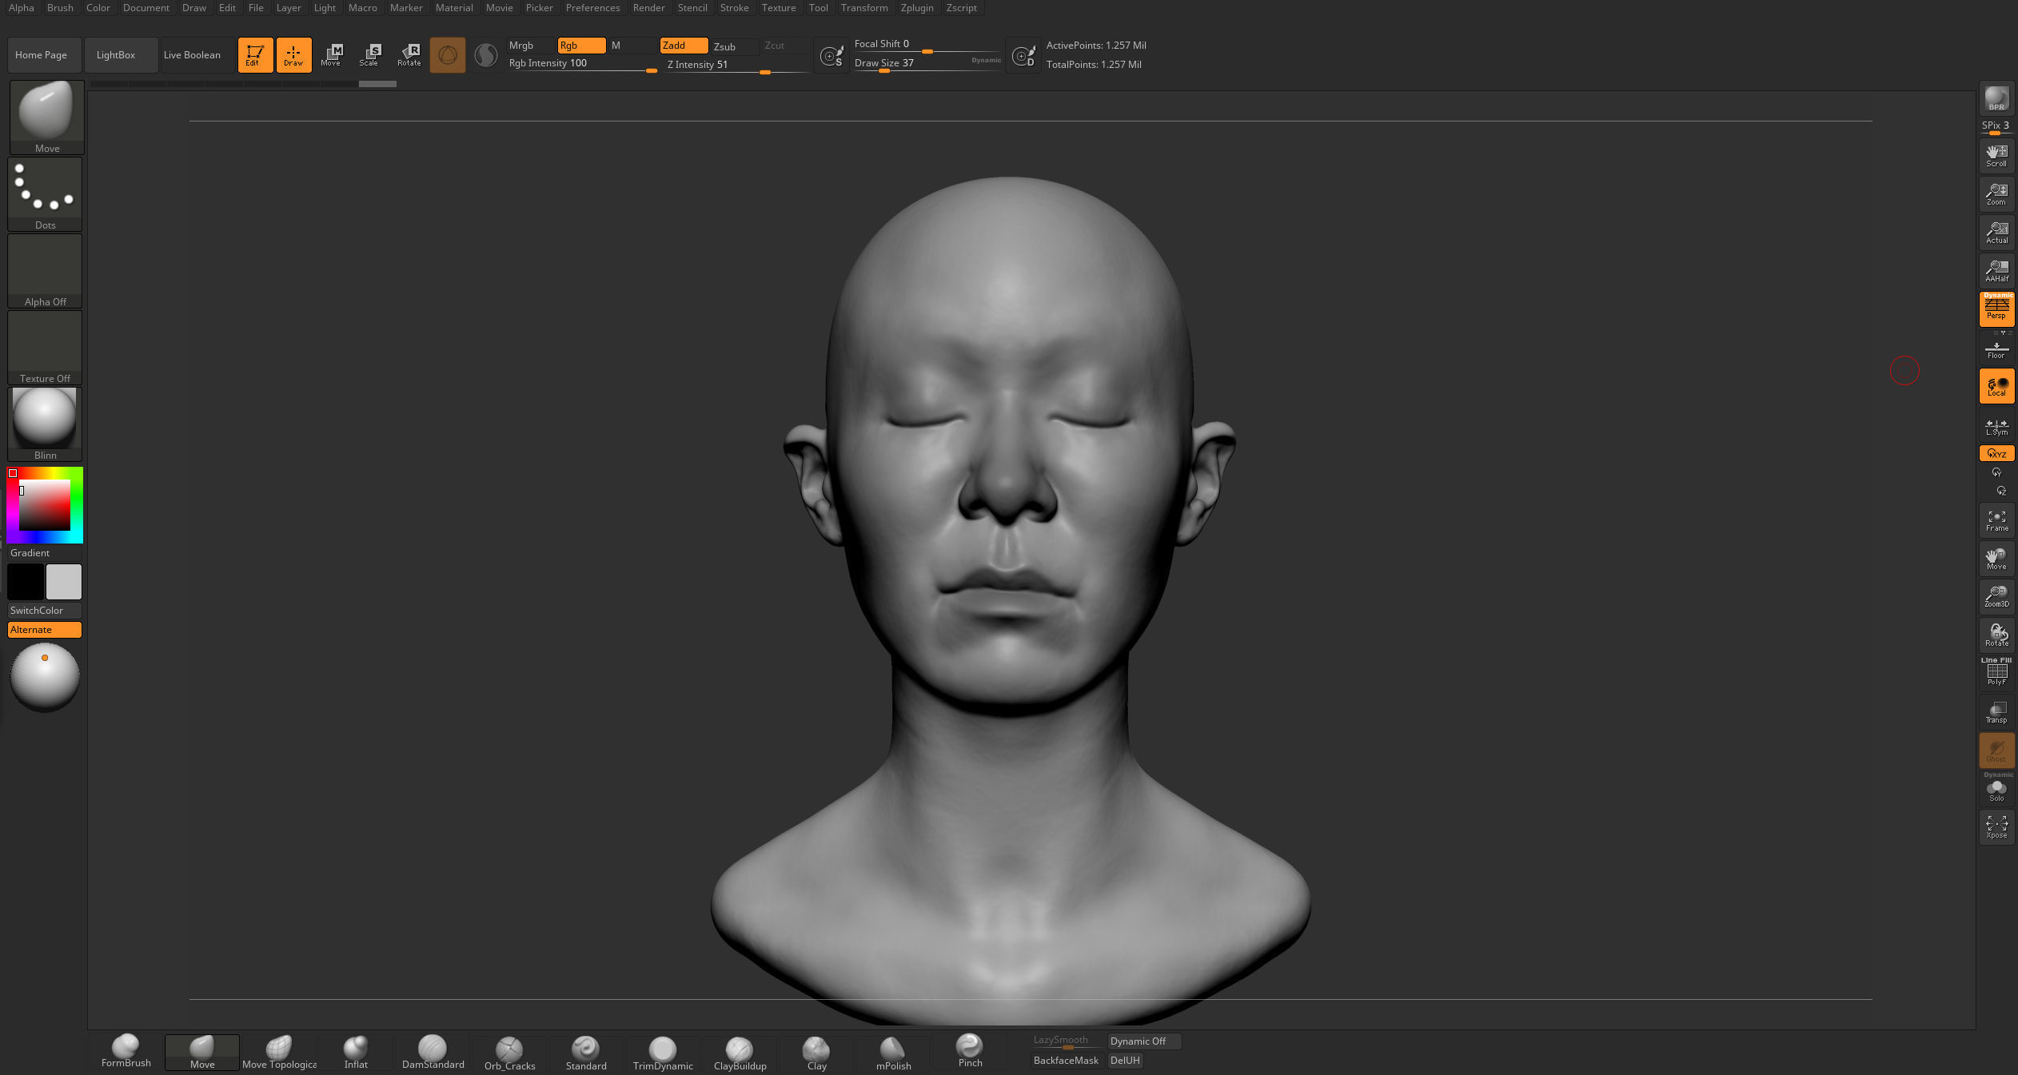Open the Transform menu
Image resolution: width=2018 pixels, height=1075 pixels.
point(863,8)
